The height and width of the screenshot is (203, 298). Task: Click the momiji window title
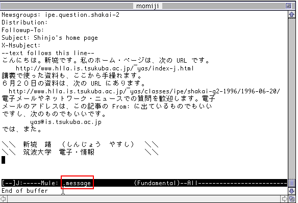[147, 6]
